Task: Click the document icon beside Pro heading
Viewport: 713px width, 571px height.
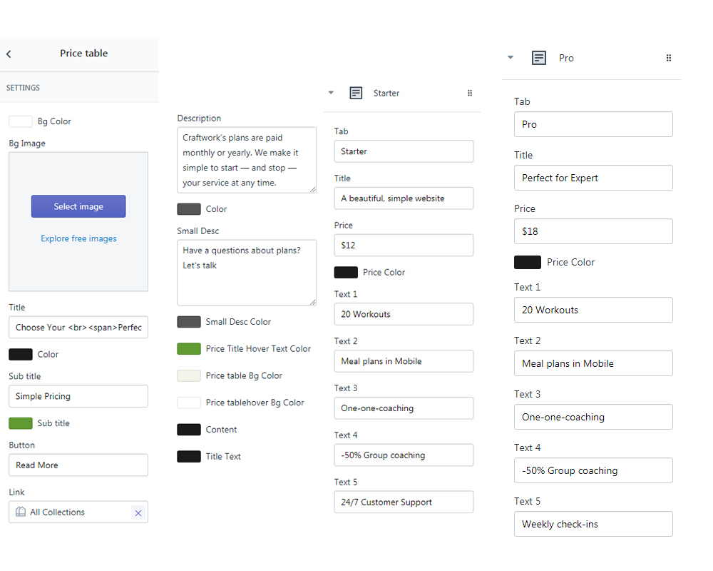Action: click(x=538, y=58)
